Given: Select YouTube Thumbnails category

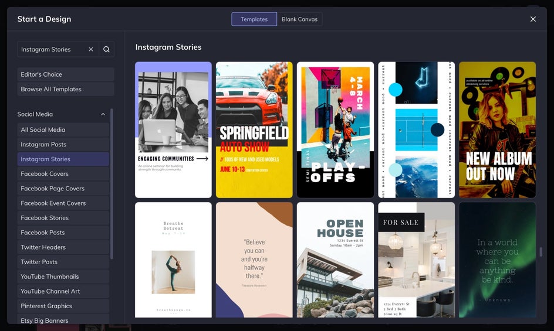Looking at the screenshot, I should 63,277.
